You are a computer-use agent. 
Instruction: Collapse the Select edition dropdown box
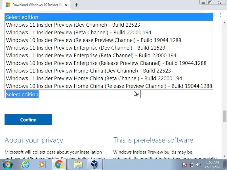(73, 94)
